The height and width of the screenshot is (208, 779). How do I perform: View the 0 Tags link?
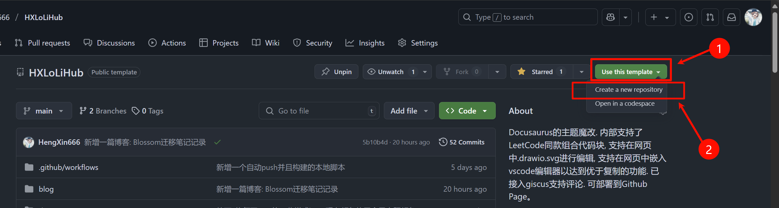click(148, 111)
